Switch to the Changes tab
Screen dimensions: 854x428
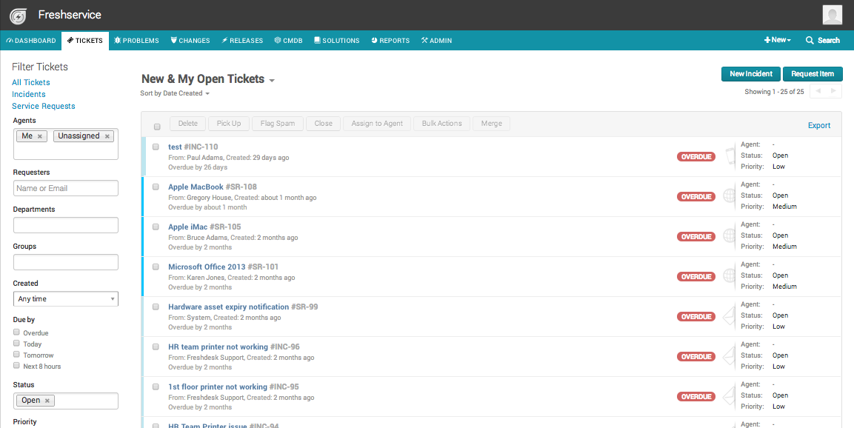pyautogui.click(x=190, y=40)
